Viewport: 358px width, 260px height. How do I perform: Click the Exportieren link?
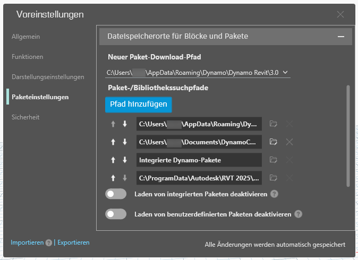coord(73,242)
